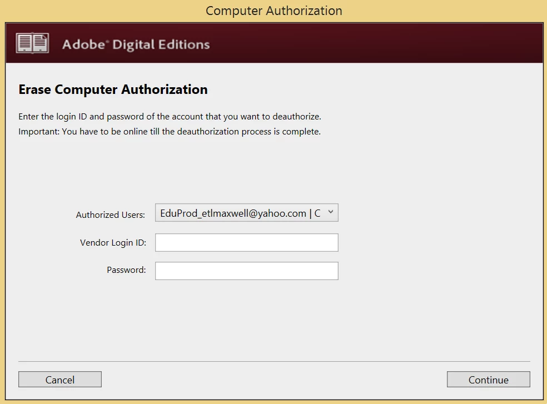Click Continue to erase authorization
The image size is (547, 404).
(489, 380)
